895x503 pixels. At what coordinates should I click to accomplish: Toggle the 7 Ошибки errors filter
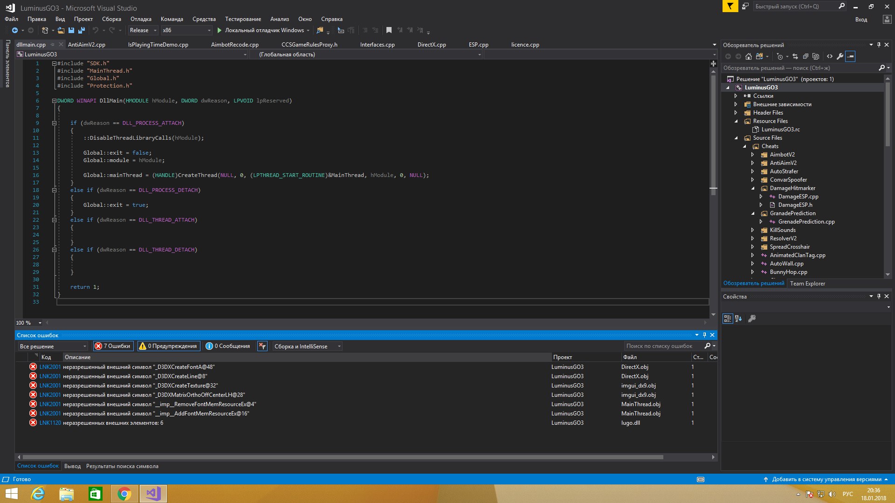click(113, 346)
